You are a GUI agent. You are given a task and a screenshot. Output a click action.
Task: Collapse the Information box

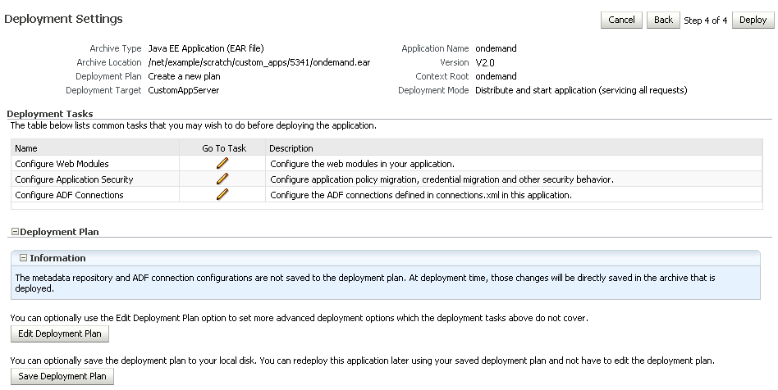pos(23,258)
